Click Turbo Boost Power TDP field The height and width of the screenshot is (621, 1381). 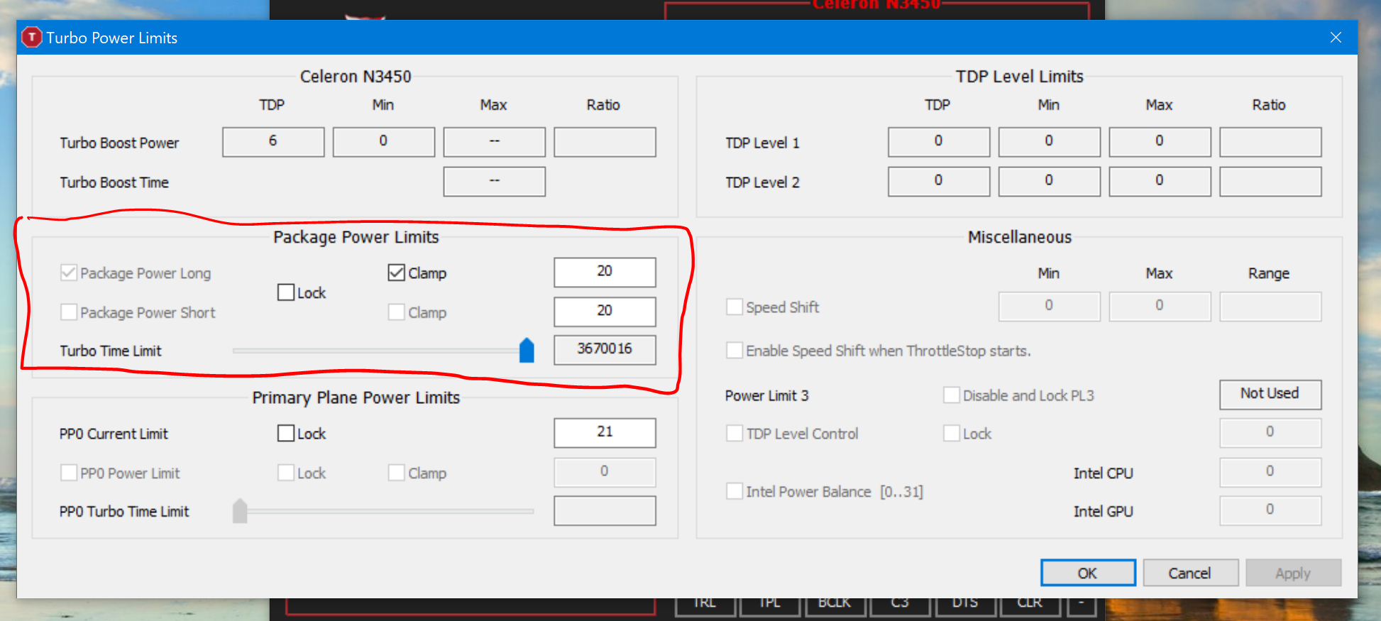tap(273, 142)
